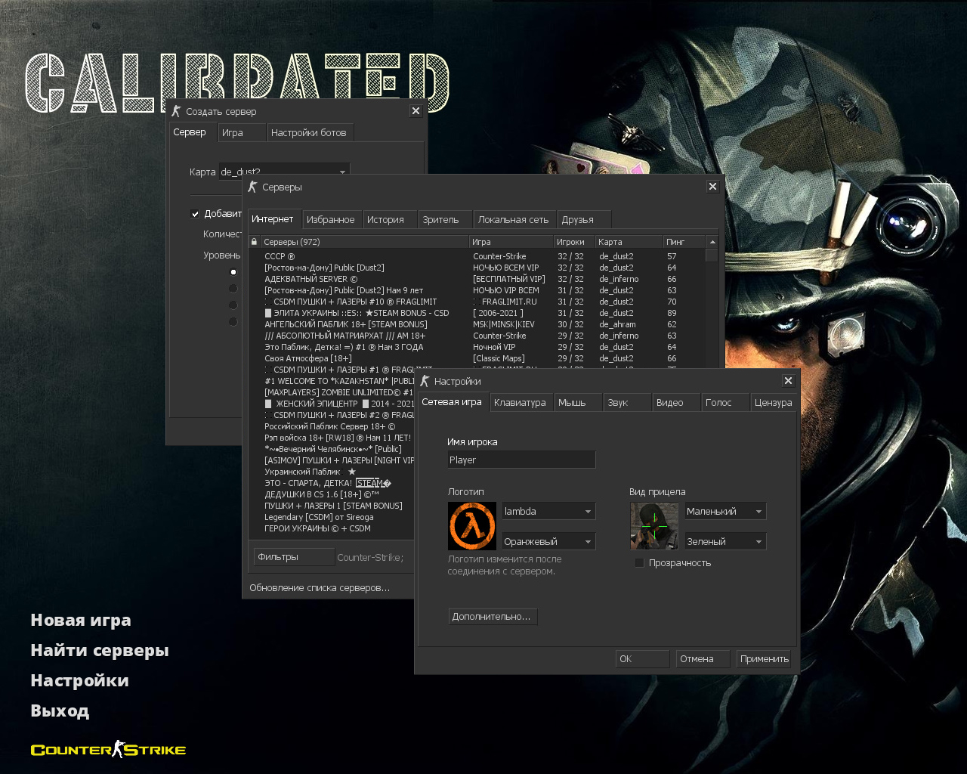Click the Дополнительно... button

click(x=493, y=616)
